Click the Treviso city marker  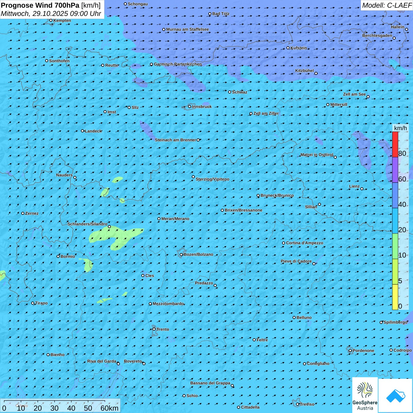tap(298, 404)
